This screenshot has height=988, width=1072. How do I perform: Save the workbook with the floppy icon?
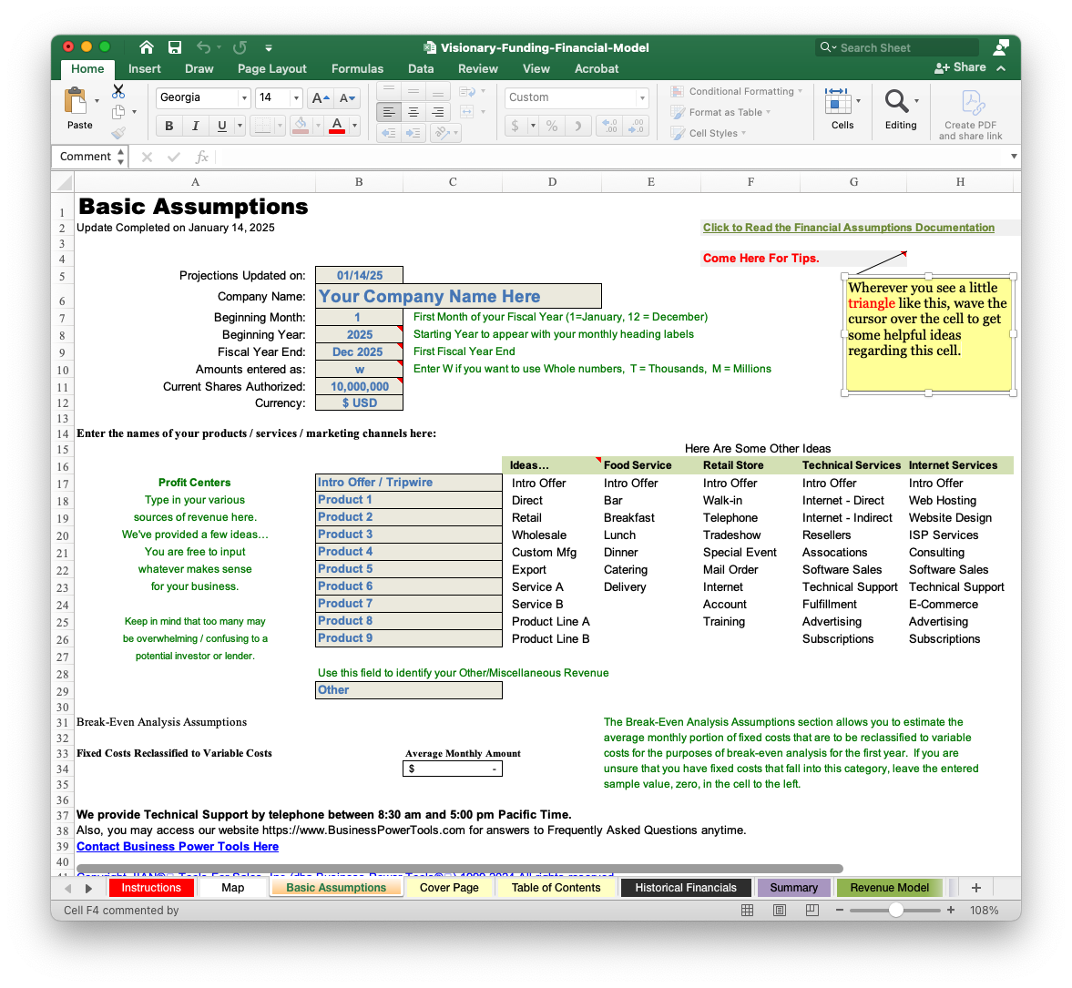coord(175,47)
